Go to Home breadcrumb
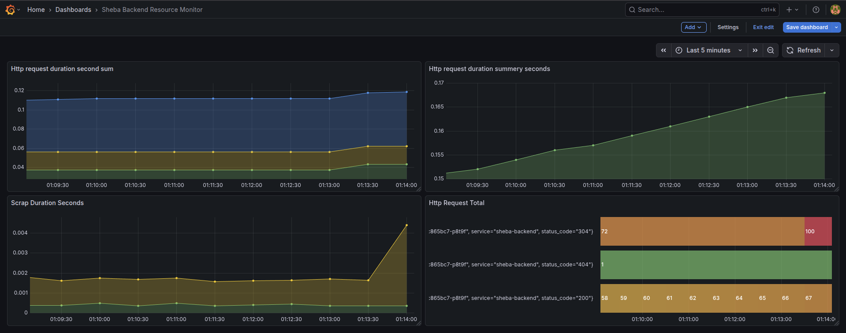The height and width of the screenshot is (333, 846). coord(36,10)
